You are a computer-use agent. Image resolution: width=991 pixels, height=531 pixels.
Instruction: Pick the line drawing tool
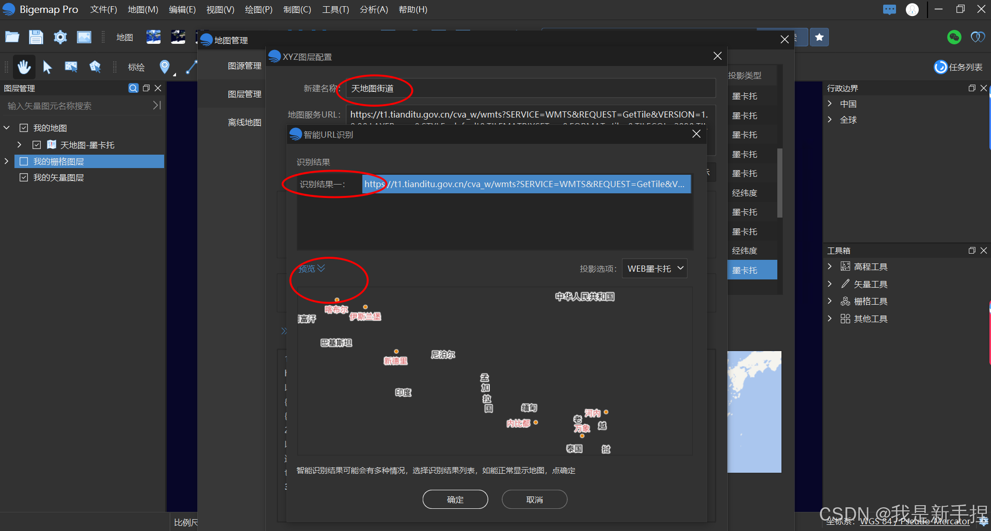click(191, 67)
